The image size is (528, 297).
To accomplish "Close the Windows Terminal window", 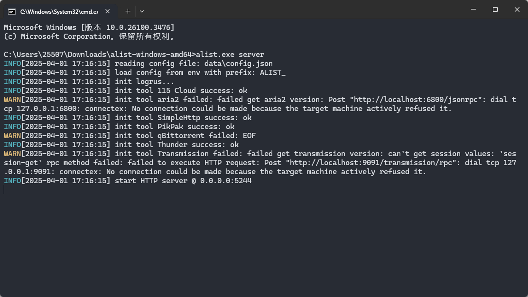I will point(517,9).
